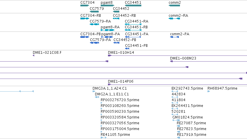Select clone DME1-014P06
The image size is (247, 139).
(x=177, y=84)
